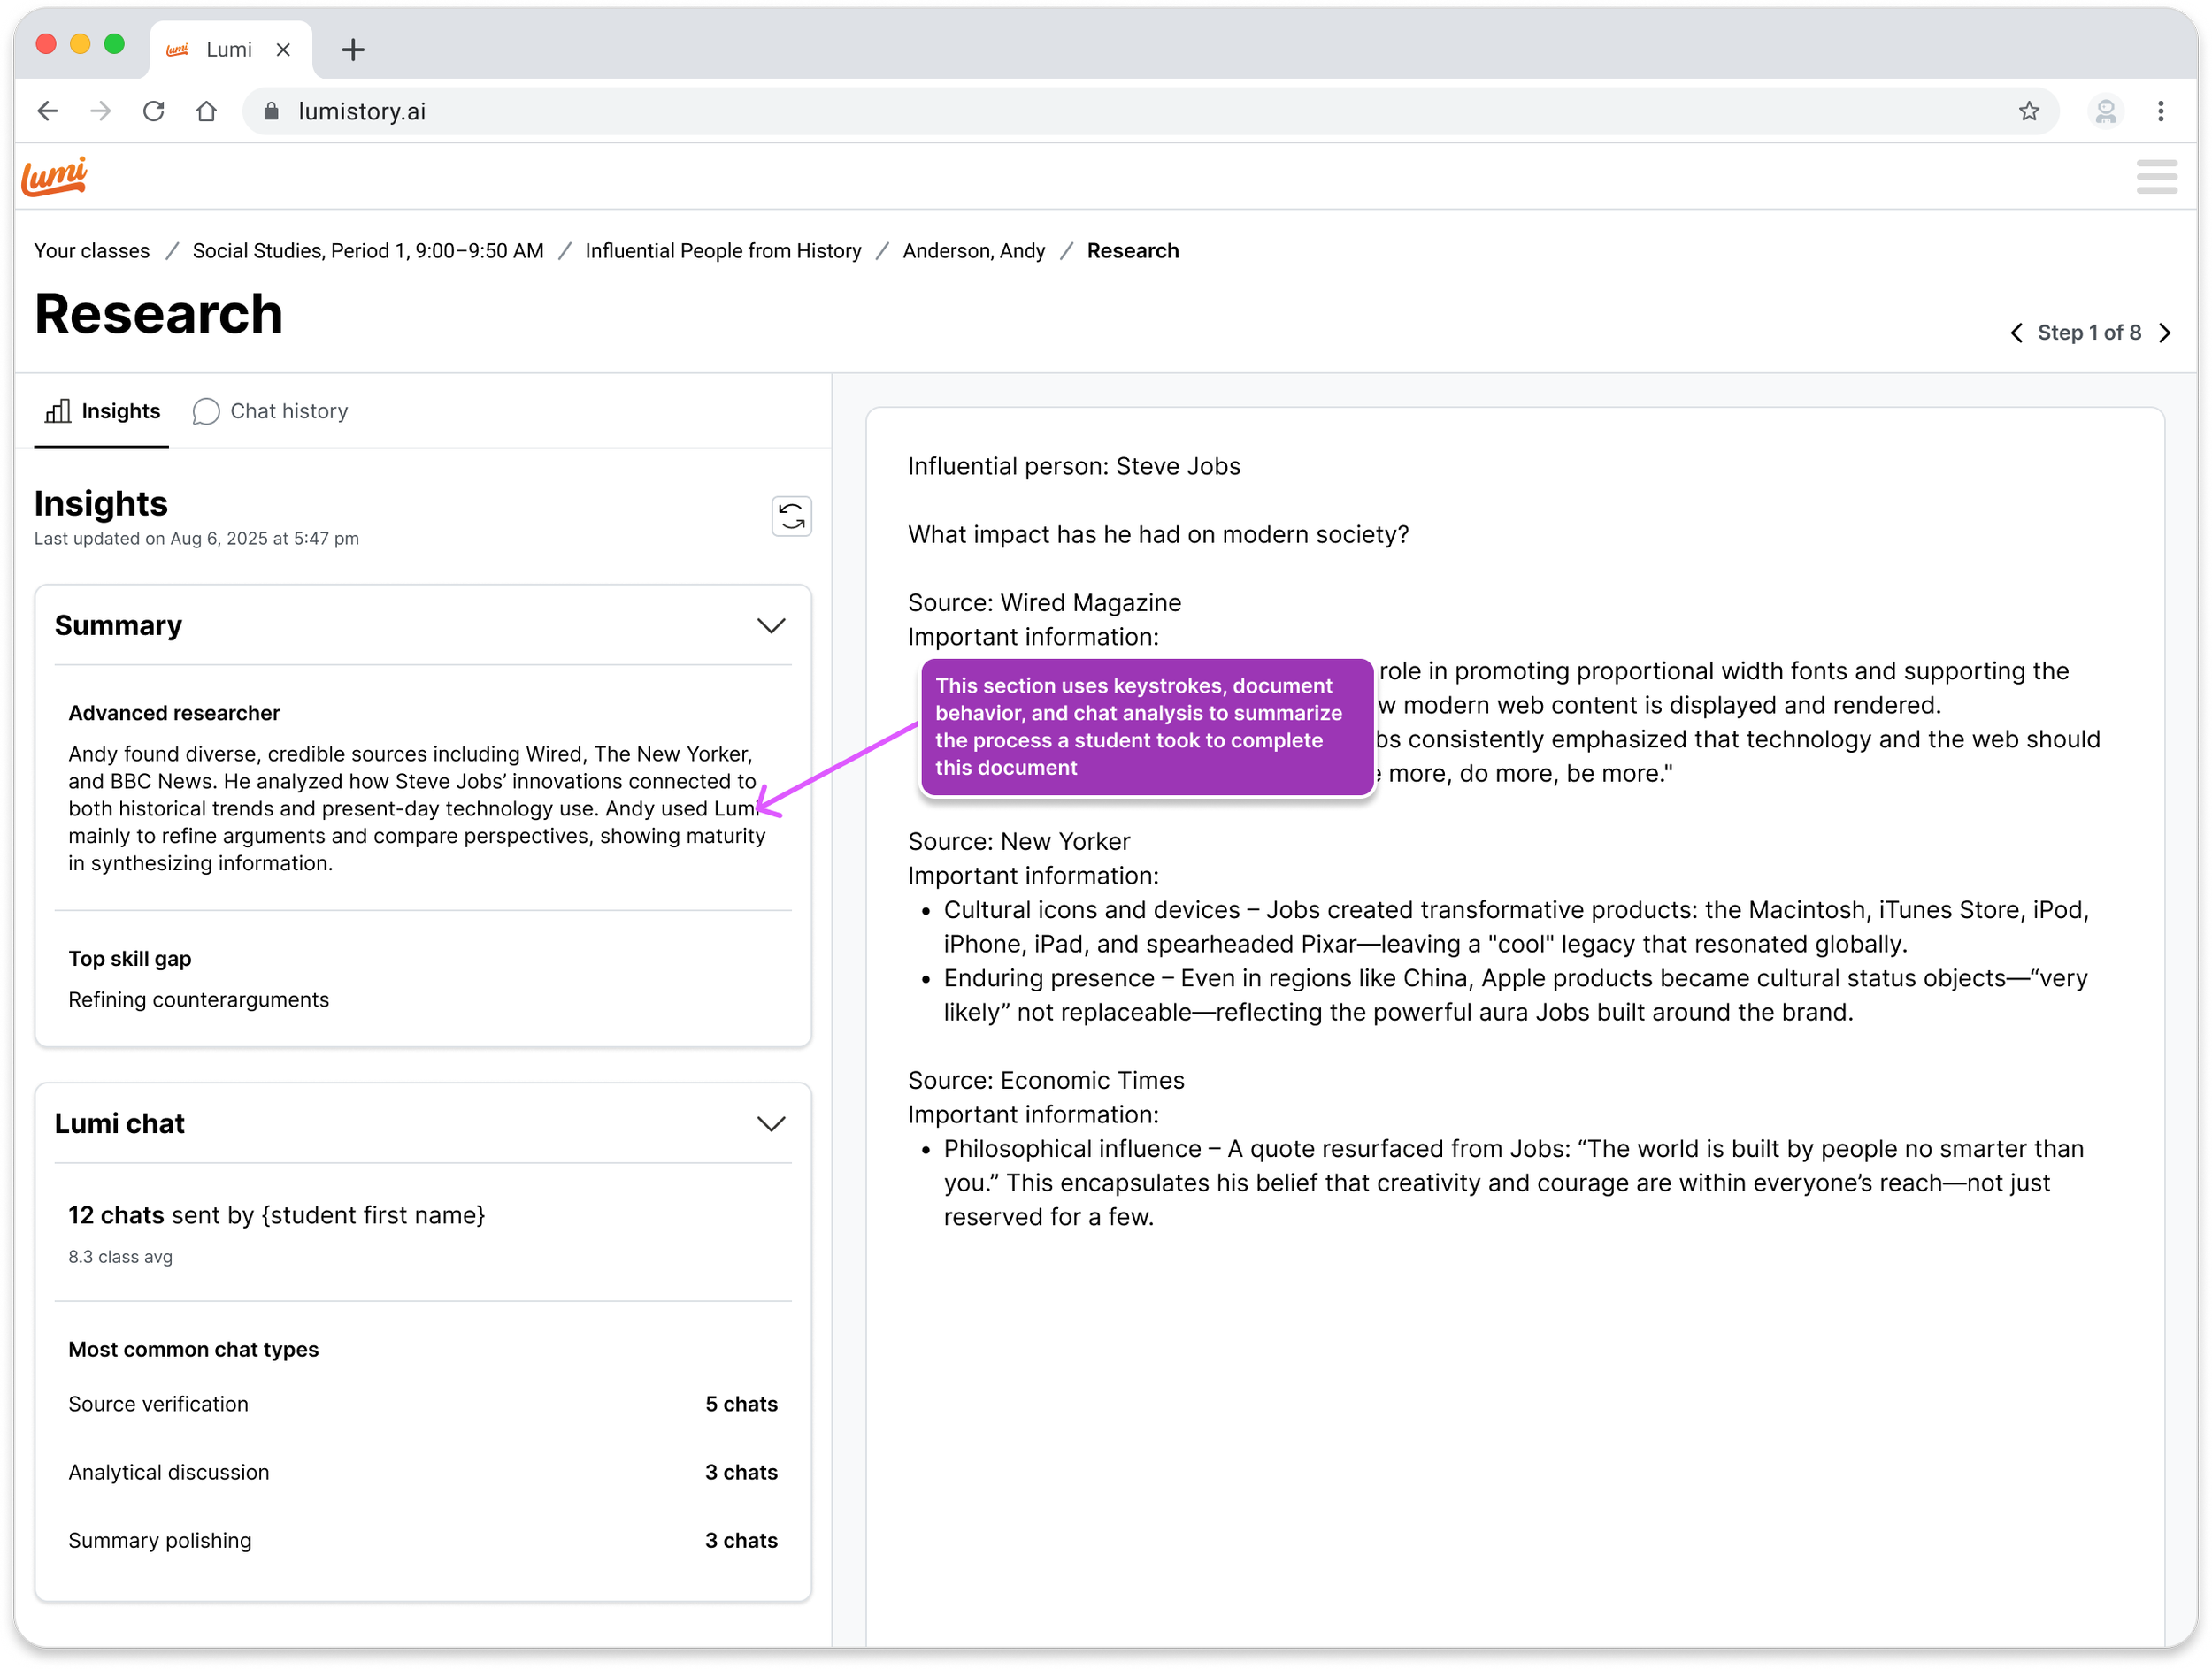Click the refresh insights icon
This screenshot has height=1669, width=2212.
(x=791, y=516)
